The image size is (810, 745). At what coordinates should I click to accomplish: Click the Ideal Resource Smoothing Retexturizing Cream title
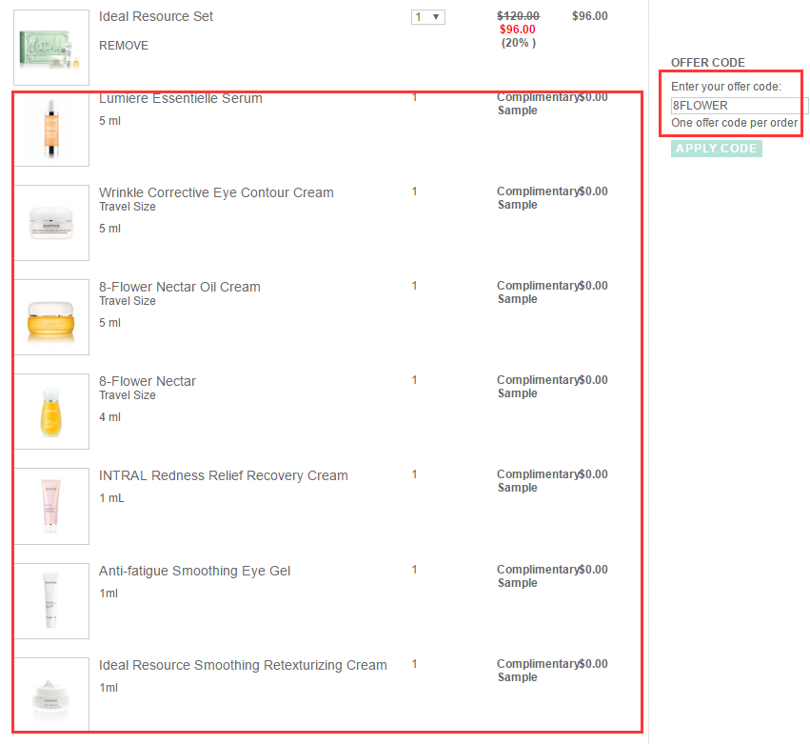pos(243,665)
